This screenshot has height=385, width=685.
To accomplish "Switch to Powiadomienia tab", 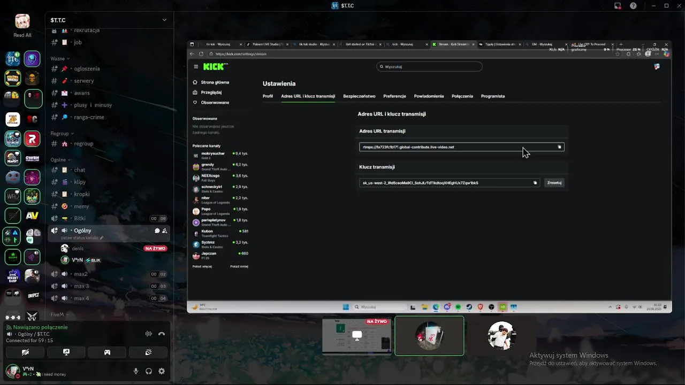I will (429, 96).
